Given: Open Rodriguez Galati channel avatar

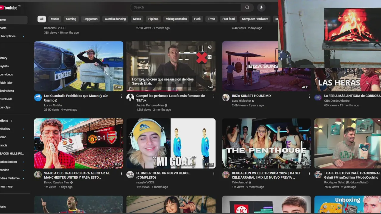Looking at the screenshot, I should [x=318, y=174].
